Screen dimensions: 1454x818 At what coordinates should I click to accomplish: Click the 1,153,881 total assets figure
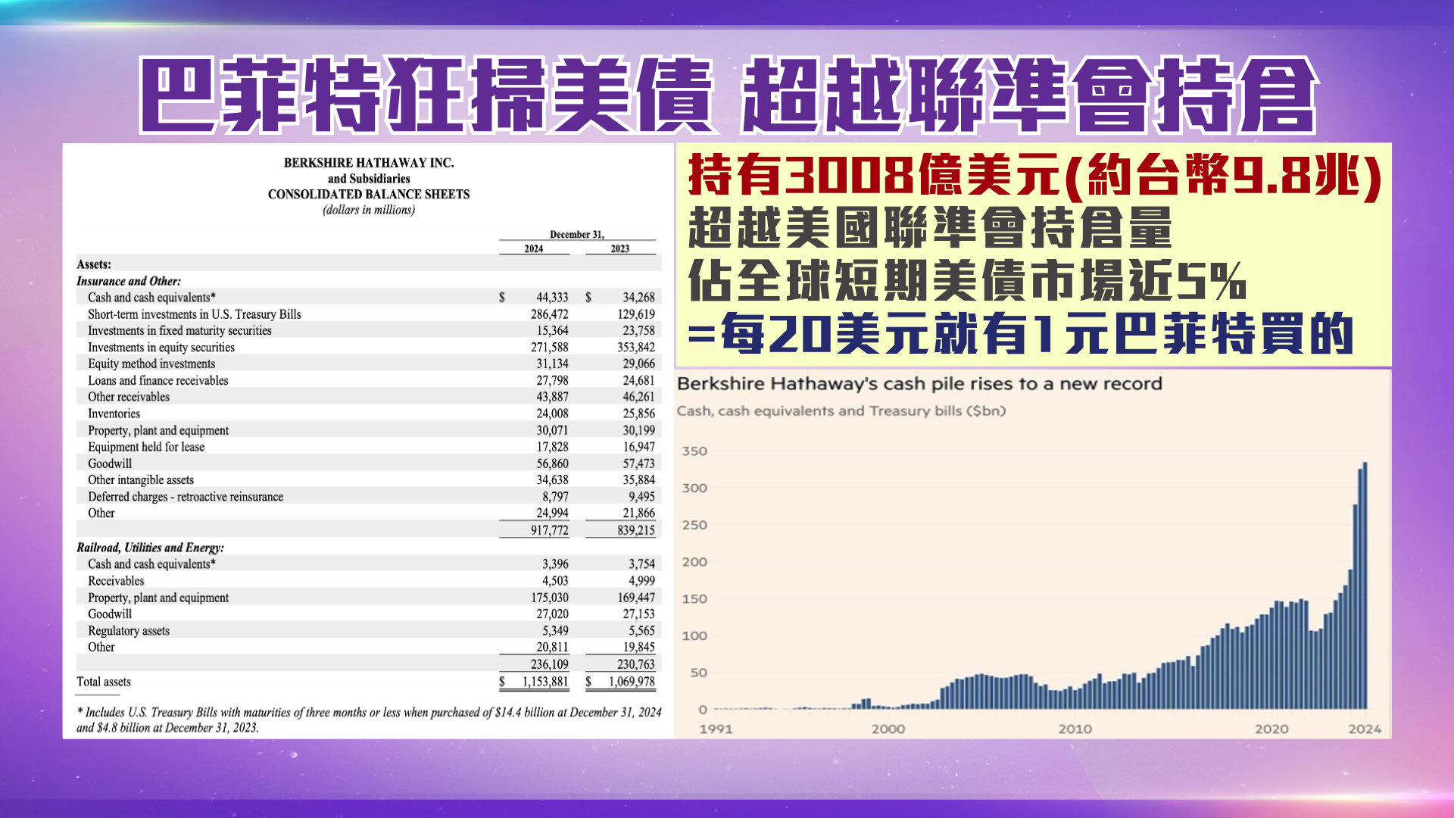(544, 682)
